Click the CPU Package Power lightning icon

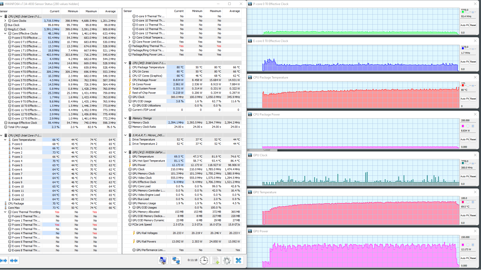point(130,80)
